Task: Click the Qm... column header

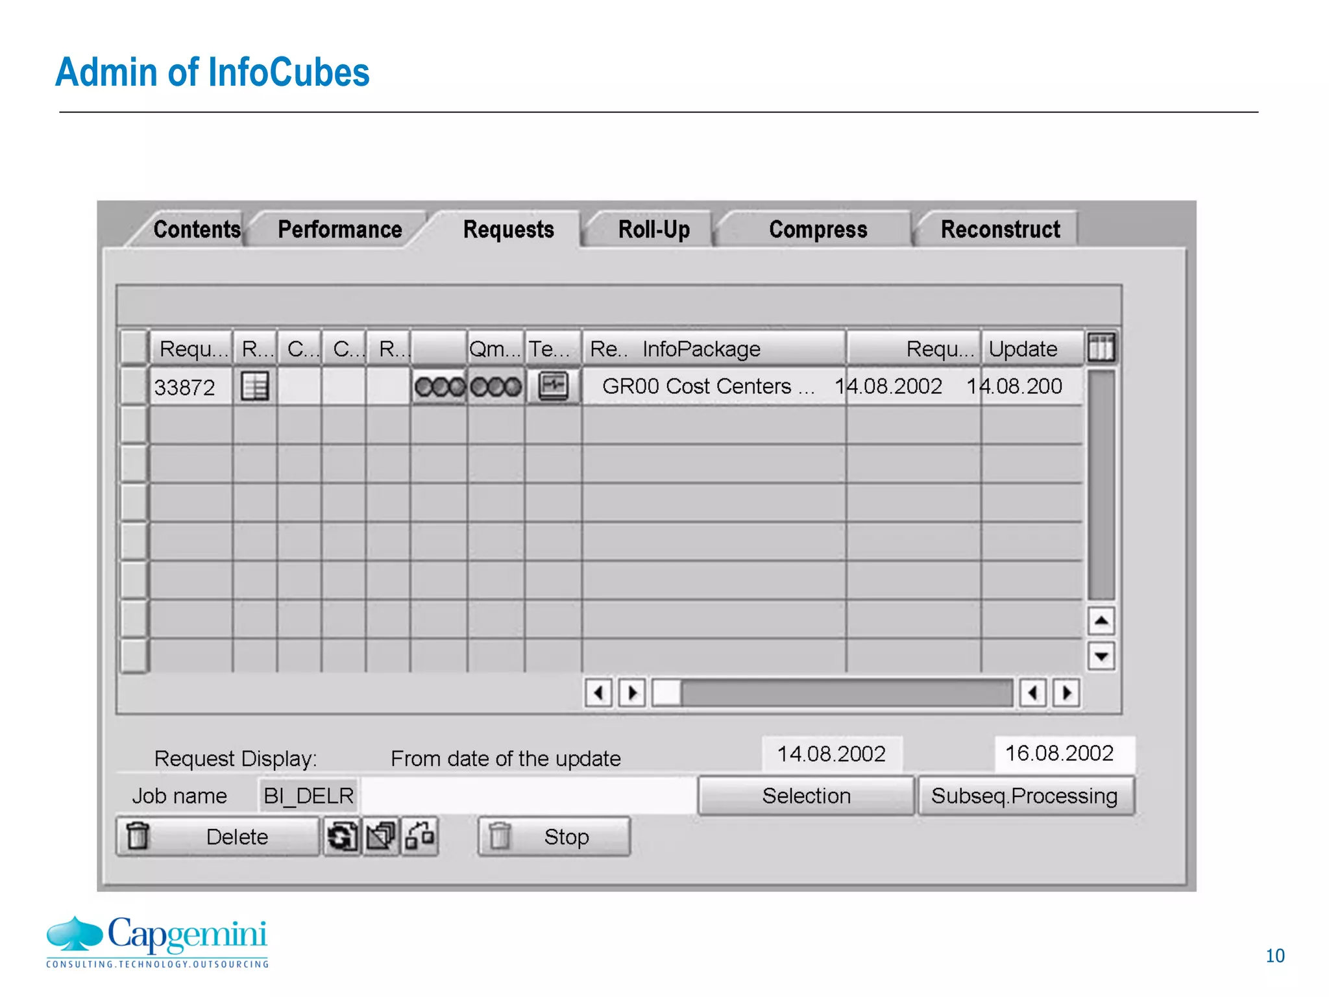Action: pos(496,349)
